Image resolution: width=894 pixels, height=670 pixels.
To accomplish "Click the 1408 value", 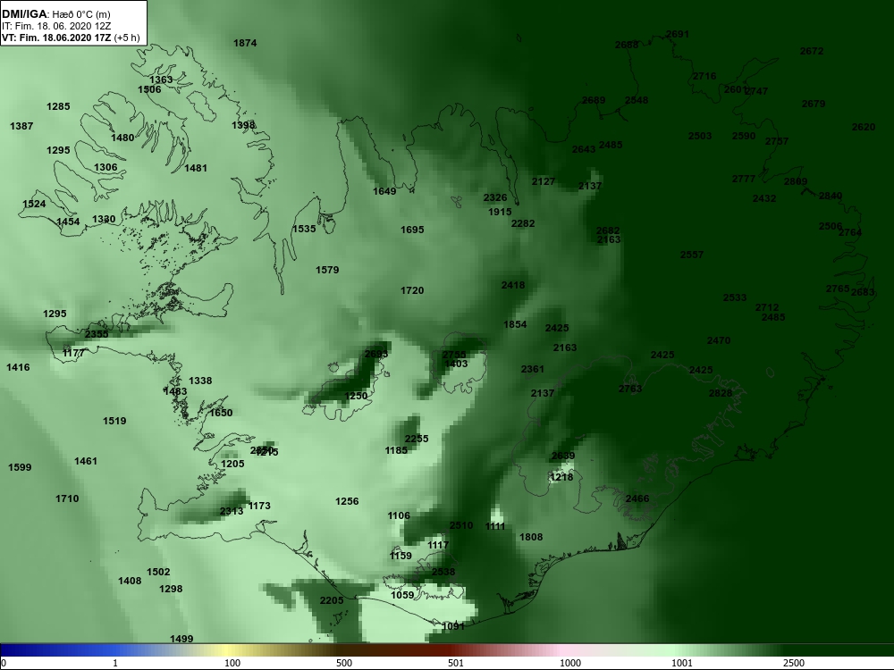I will pyautogui.click(x=130, y=581).
